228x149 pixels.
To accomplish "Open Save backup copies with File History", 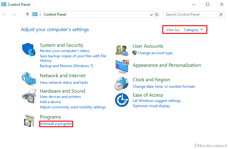I will [x=73, y=58].
